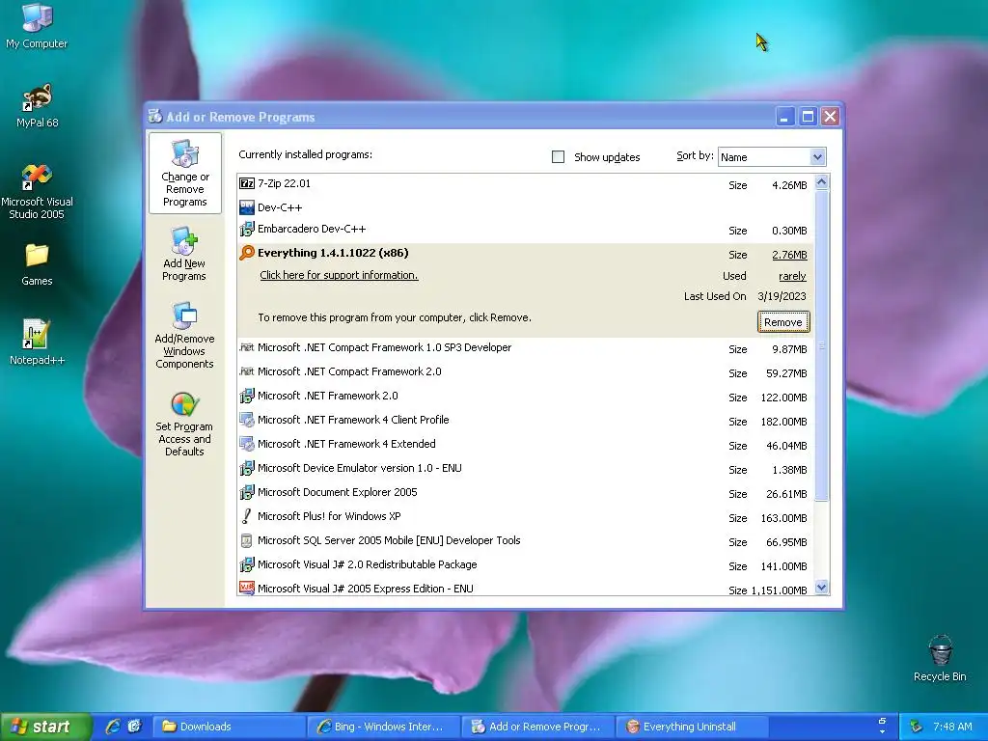Click Visual J# 2005 Express Edition icon

246,588
